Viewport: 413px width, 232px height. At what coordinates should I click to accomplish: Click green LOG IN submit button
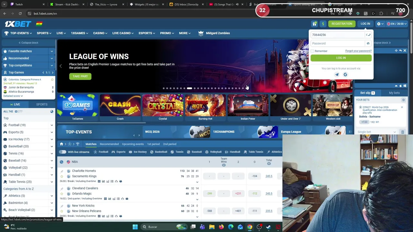coord(341,58)
